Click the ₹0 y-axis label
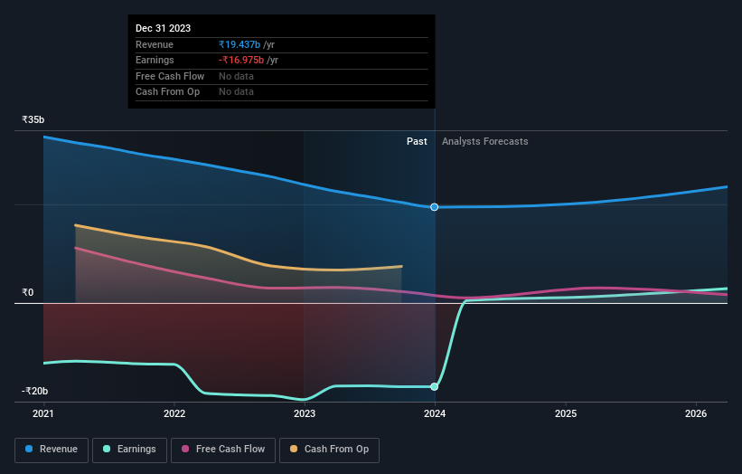 pos(27,293)
